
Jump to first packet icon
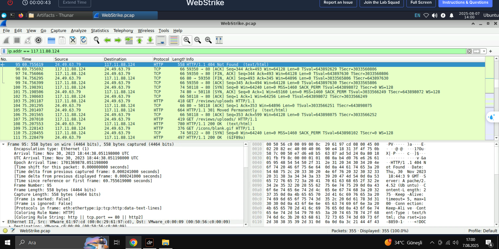139,40
